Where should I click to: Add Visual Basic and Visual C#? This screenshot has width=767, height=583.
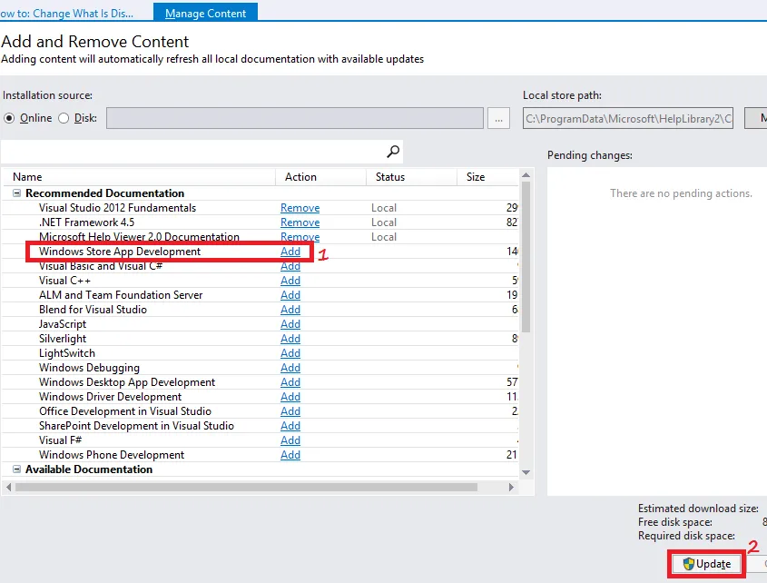290,266
